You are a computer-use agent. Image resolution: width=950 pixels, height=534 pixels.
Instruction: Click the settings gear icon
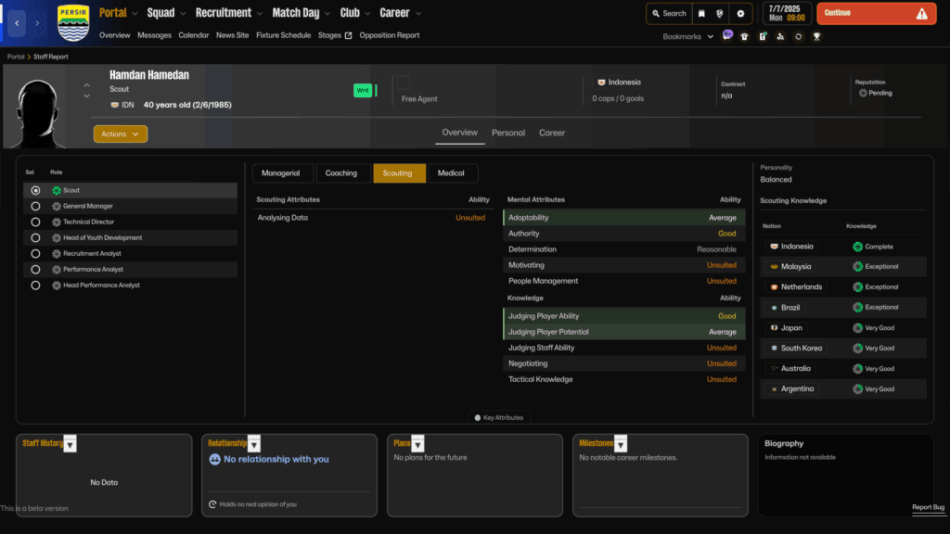[x=740, y=14]
